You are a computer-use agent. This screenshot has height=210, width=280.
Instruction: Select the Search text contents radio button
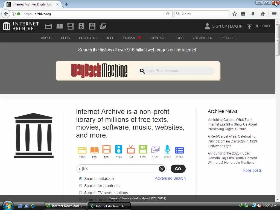pos(80,186)
